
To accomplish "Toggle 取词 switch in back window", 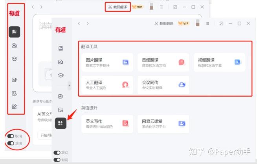I will point(11,136).
